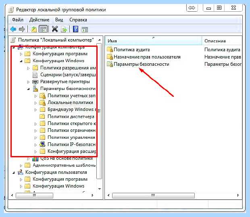Click the Сценарии script icon in tree
250x217 pixels.
tap(35, 75)
